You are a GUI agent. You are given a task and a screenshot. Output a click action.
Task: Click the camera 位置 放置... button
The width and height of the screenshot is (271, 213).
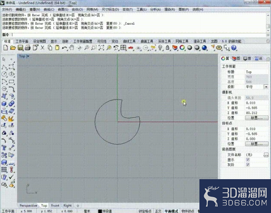coord(257,118)
